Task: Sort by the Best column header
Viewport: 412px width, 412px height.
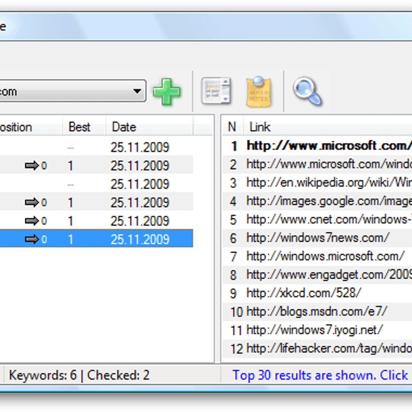Action: [x=79, y=127]
